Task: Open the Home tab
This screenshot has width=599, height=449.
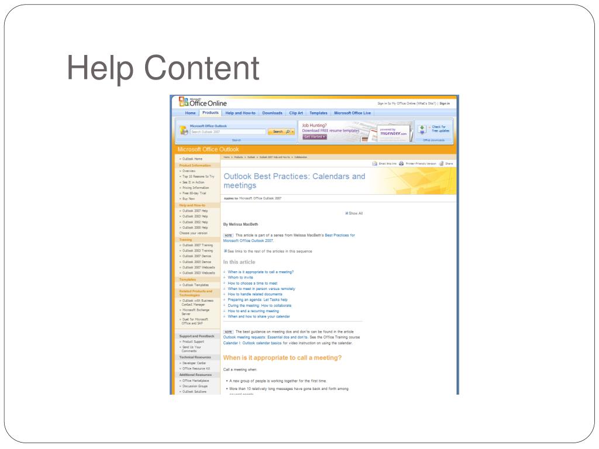Action: 190,113
